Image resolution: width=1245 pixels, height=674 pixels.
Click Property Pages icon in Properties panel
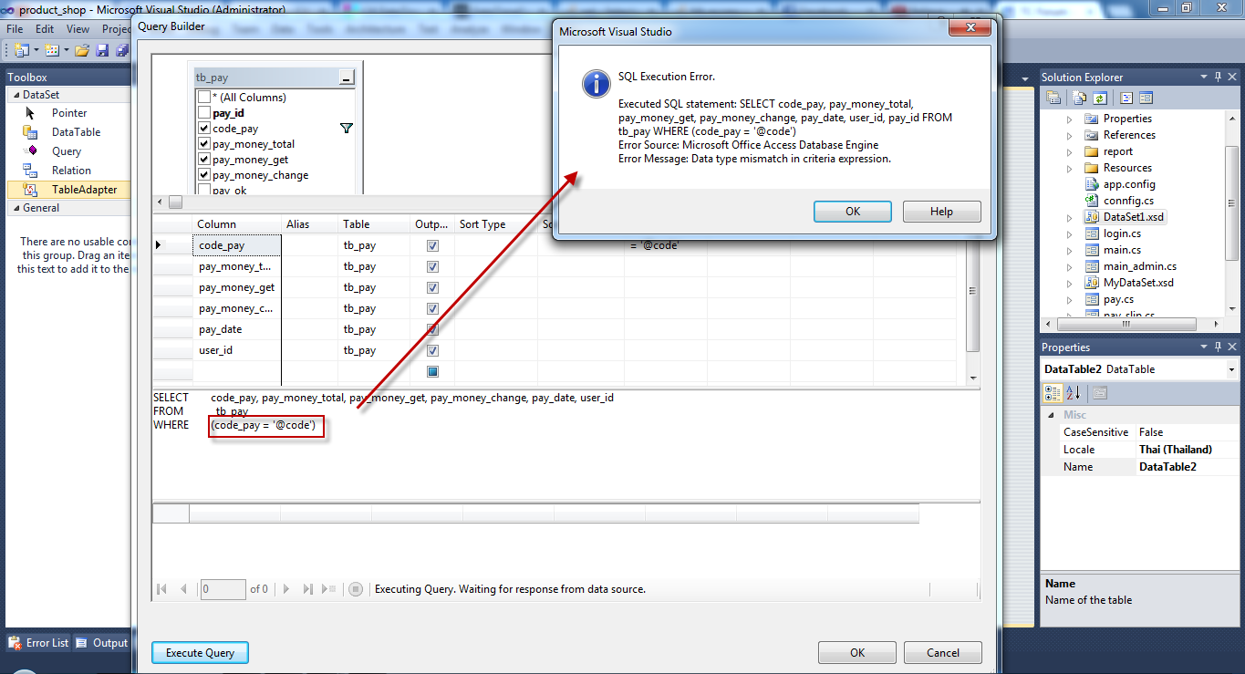1100,393
